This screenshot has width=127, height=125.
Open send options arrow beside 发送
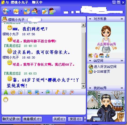[85, 119]
